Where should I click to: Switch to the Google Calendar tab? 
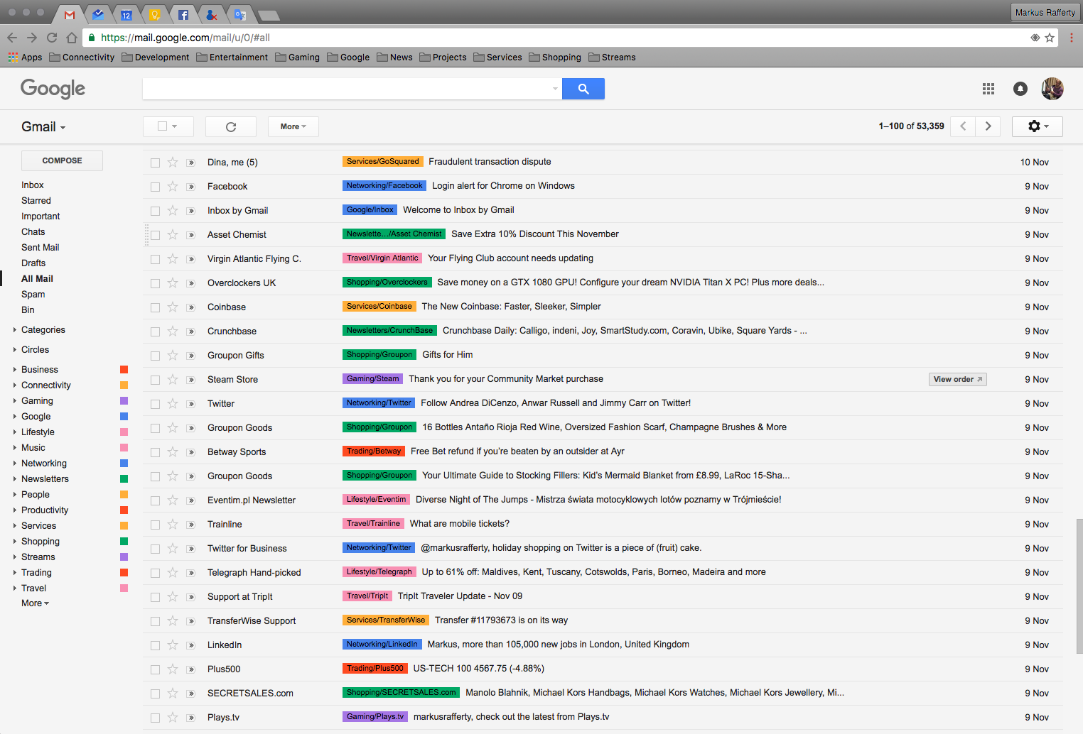pyautogui.click(x=126, y=14)
